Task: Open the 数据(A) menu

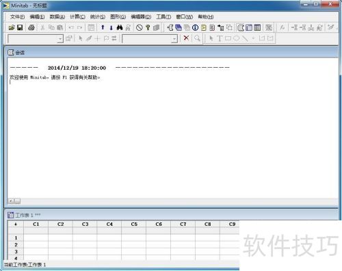Action: coord(57,16)
